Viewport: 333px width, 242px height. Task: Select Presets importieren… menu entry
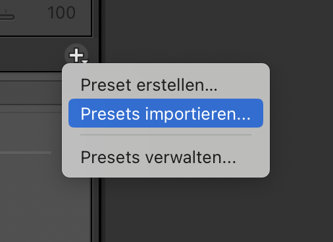pos(166,113)
